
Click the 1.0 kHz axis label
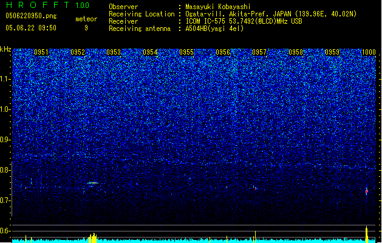[5, 109]
